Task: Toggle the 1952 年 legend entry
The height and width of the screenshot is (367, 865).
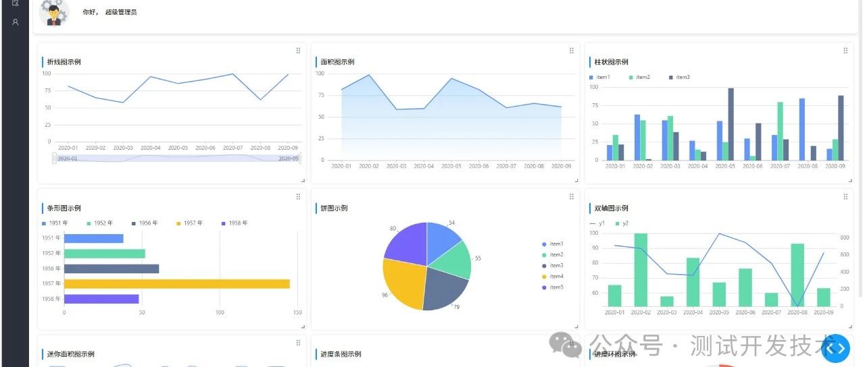Action: [100, 223]
